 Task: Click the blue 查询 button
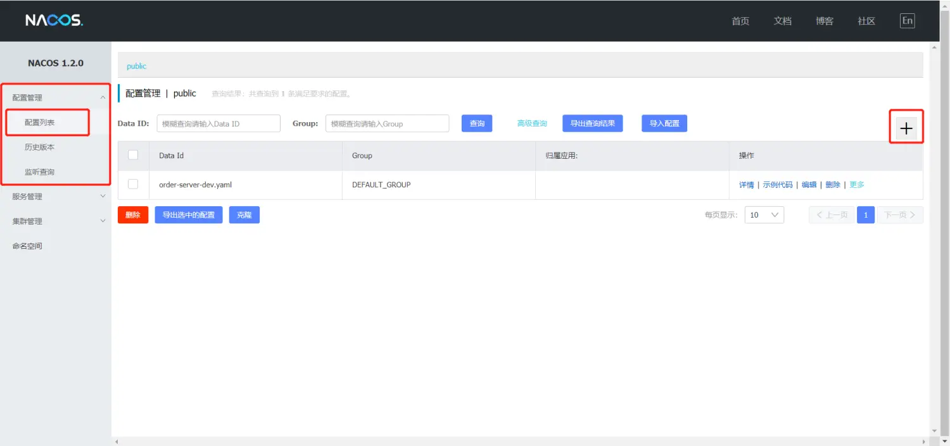[x=477, y=123]
